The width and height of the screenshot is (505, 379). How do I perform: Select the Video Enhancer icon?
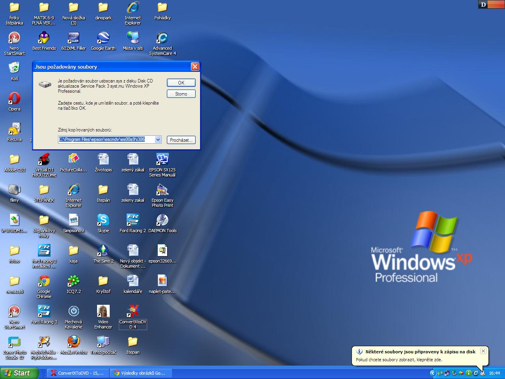[103, 317]
